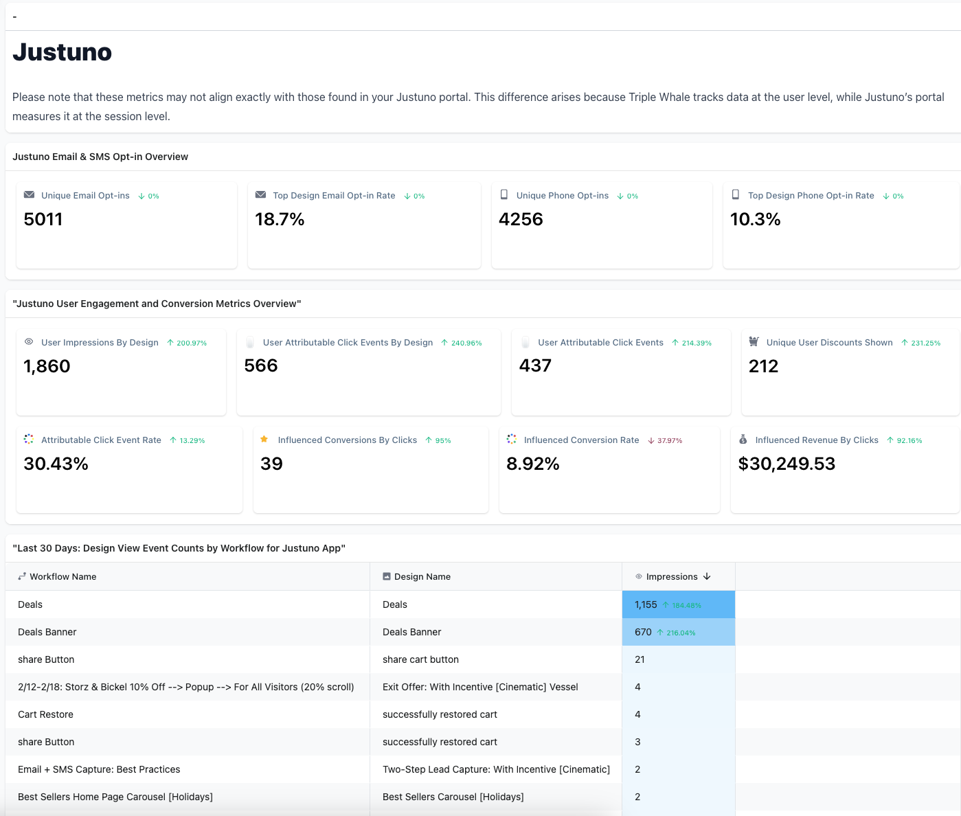This screenshot has width=961, height=816.
Task: Click the Workflow Name column header
Action: pyautogui.click(x=63, y=577)
